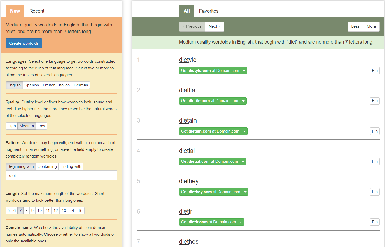Select High quality level
Screen dimensions: 385x247
(x=12, y=126)
